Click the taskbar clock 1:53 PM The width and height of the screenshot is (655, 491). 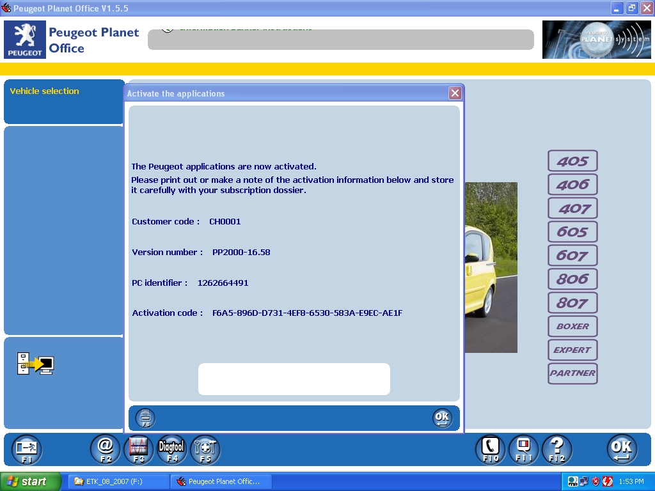pos(631,481)
